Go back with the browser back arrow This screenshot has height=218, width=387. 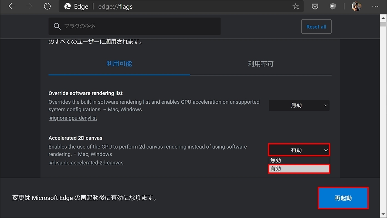point(12,6)
